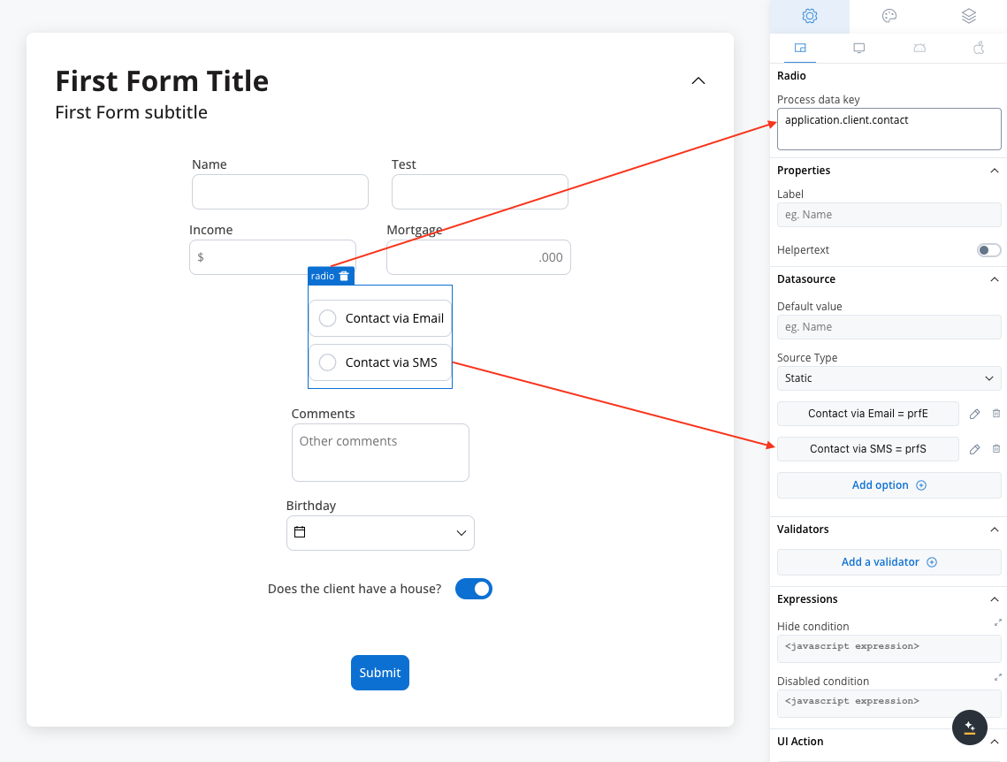Click into the Test input field

(480, 192)
